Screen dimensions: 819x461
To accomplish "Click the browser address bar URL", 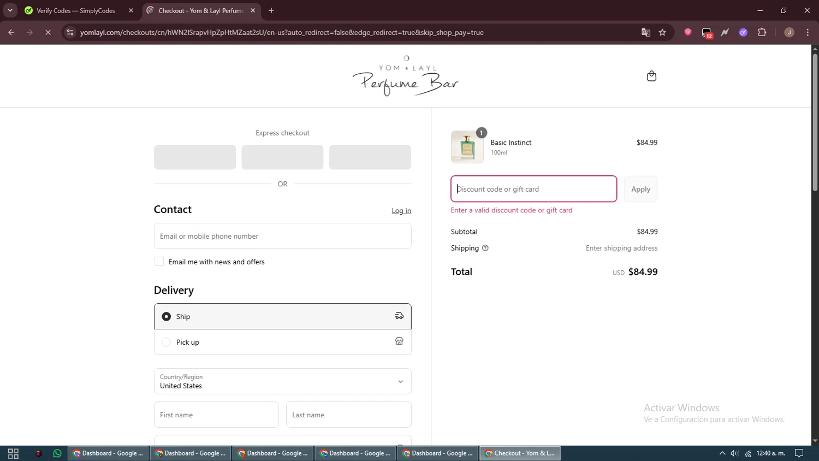I will coord(282,32).
